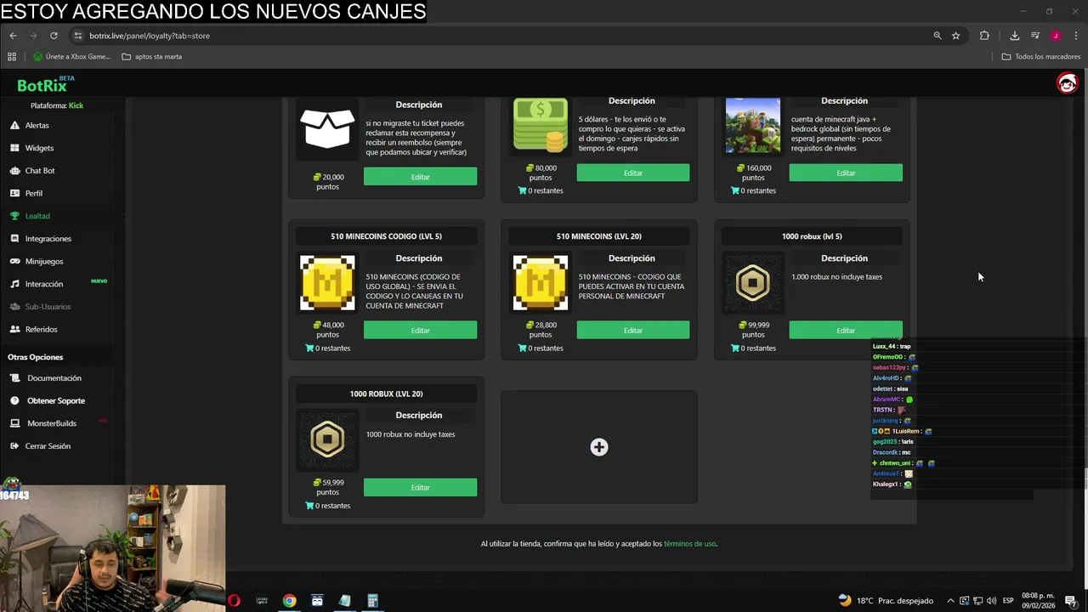Open MonsterBuilds link in sidebar
The width and height of the screenshot is (1088, 612).
tap(52, 423)
